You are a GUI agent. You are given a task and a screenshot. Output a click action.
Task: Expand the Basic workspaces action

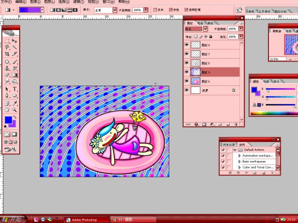click(x=239, y=161)
